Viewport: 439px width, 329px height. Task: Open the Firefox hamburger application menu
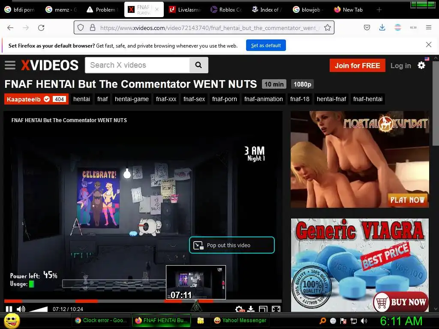pos(428,27)
